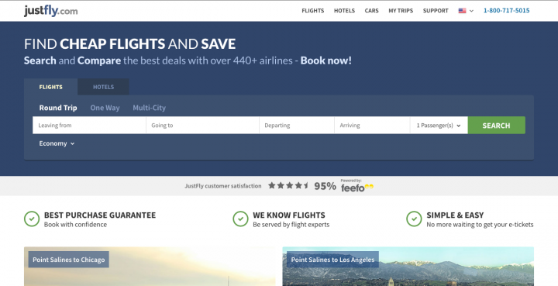Screen dimensions: 558x286
Task: Click the justfly.com logo
Action: point(51,11)
